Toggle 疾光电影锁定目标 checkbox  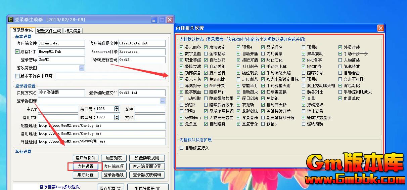click(x=264, y=79)
